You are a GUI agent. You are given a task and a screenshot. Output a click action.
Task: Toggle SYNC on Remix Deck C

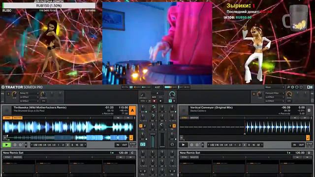click(x=7, y=157)
